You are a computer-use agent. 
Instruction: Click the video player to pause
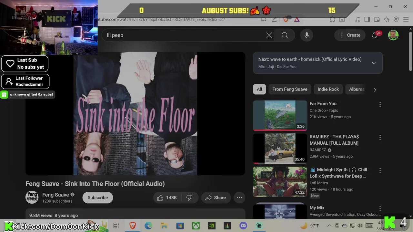135,113
